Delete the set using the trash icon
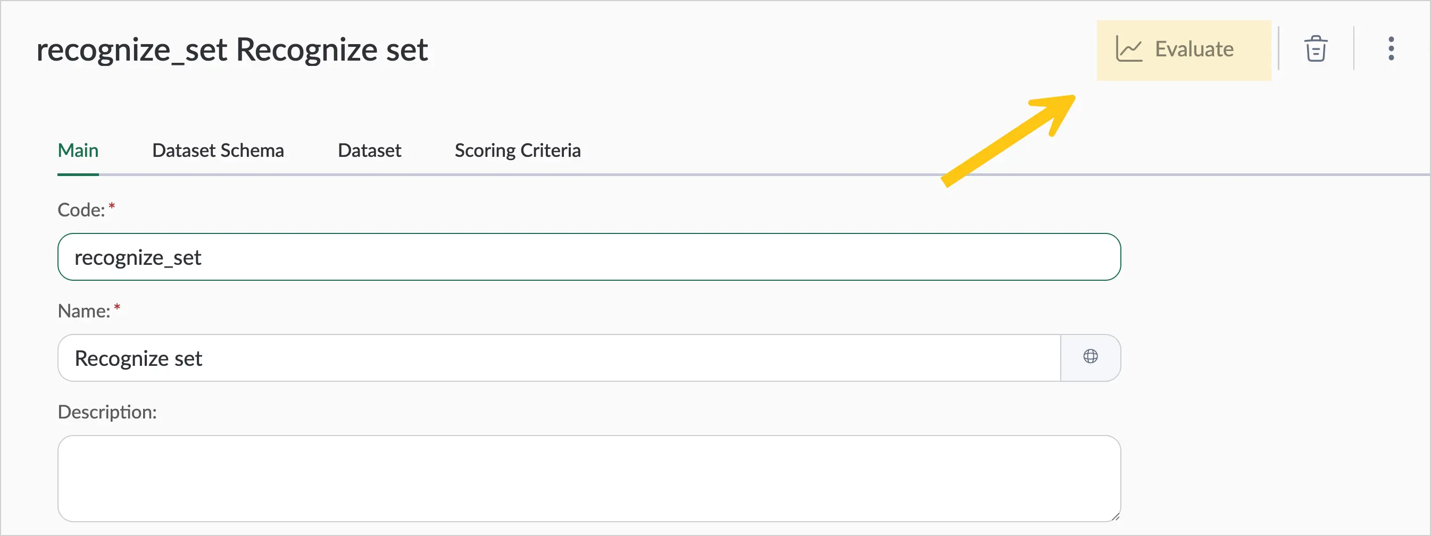The height and width of the screenshot is (536, 1431). tap(1316, 49)
